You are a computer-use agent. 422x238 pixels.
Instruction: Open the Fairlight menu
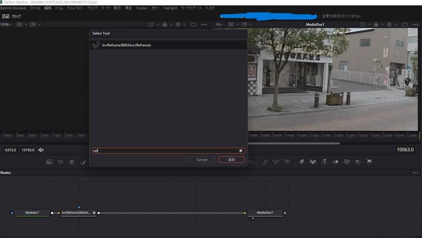(171, 8)
